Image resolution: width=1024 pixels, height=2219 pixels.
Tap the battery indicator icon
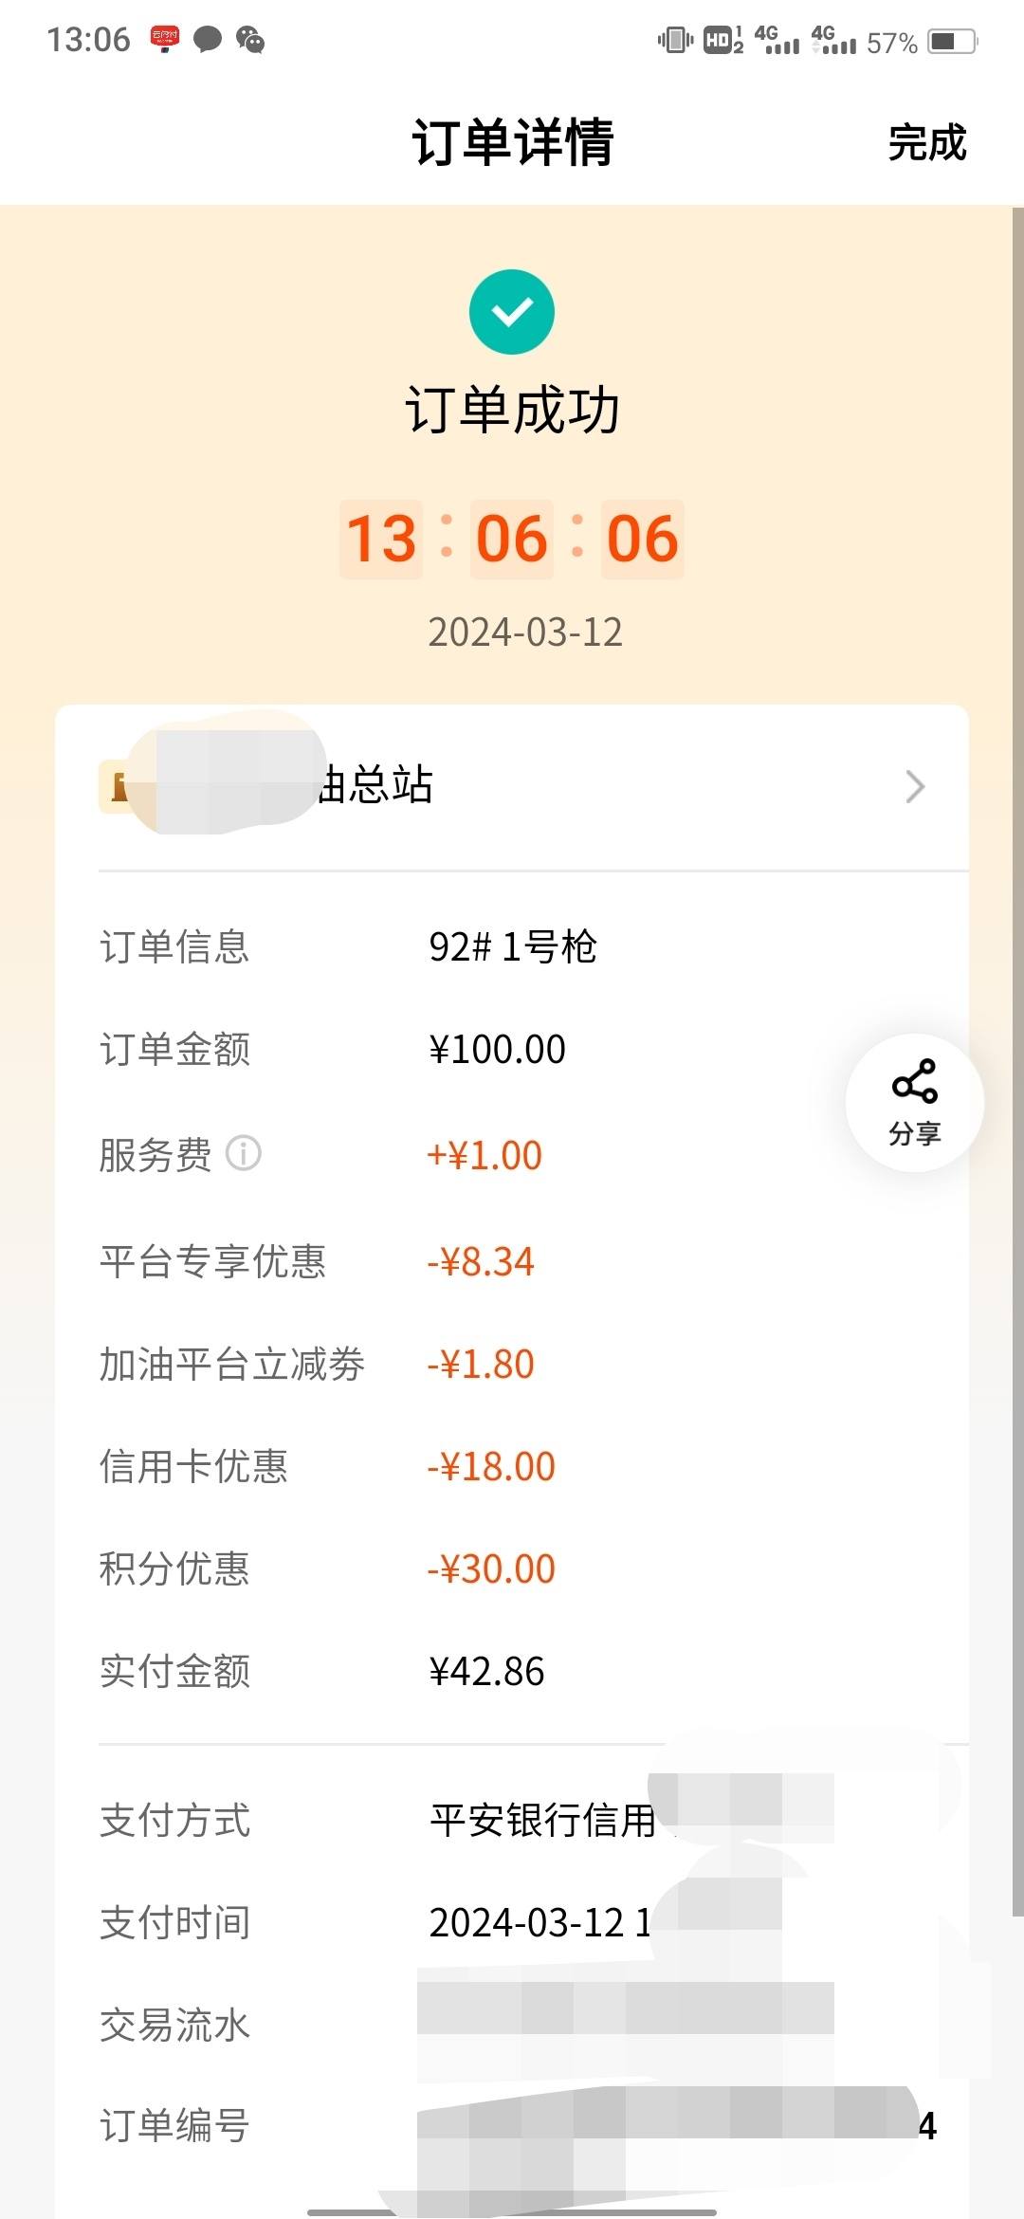point(952,42)
